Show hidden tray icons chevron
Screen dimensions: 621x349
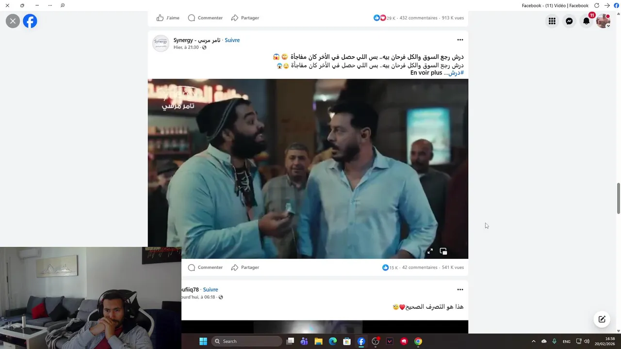tap(534, 341)
